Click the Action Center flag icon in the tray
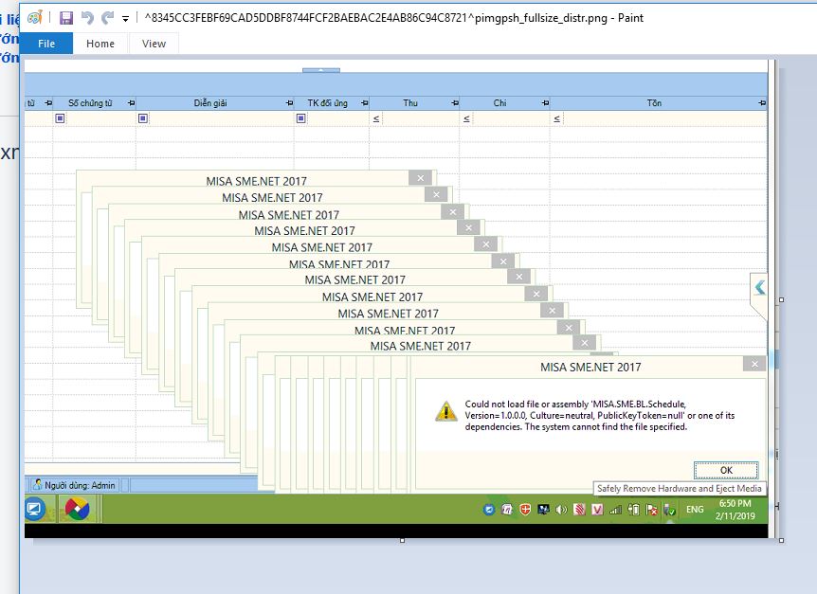The image size is (817, 594). point(651,510)
